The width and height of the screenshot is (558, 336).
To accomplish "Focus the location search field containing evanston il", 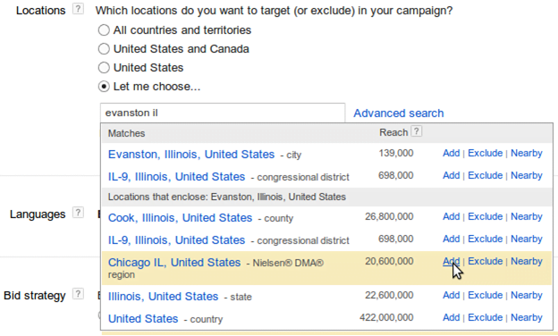I will click(x=223, y=113).
